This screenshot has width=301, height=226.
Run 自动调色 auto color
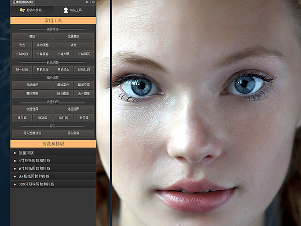pos(32,85)
